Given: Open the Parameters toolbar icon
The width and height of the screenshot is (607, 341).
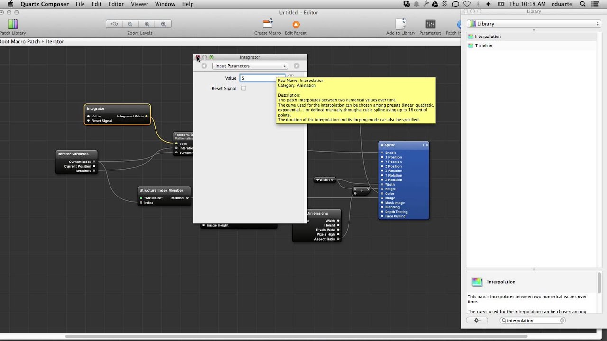Looking at the screenshot, I should pos(431,24).
